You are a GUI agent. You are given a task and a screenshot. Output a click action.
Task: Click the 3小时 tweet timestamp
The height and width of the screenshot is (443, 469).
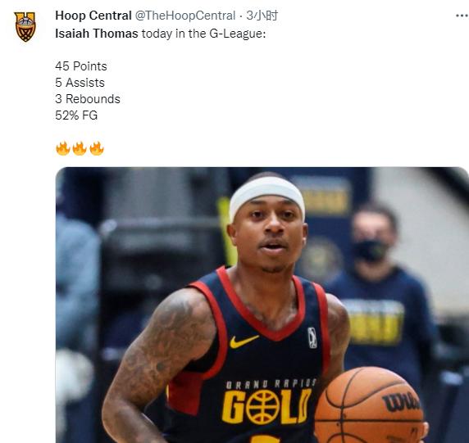262,16
